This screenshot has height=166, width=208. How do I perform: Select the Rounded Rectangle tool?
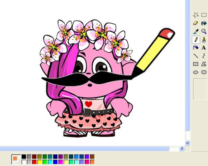click(204, 72)
